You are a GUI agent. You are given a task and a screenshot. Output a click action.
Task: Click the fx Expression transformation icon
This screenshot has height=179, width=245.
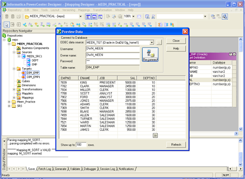click(x=31, y=24)
